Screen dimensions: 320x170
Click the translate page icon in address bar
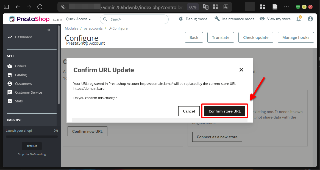point(205,7)
